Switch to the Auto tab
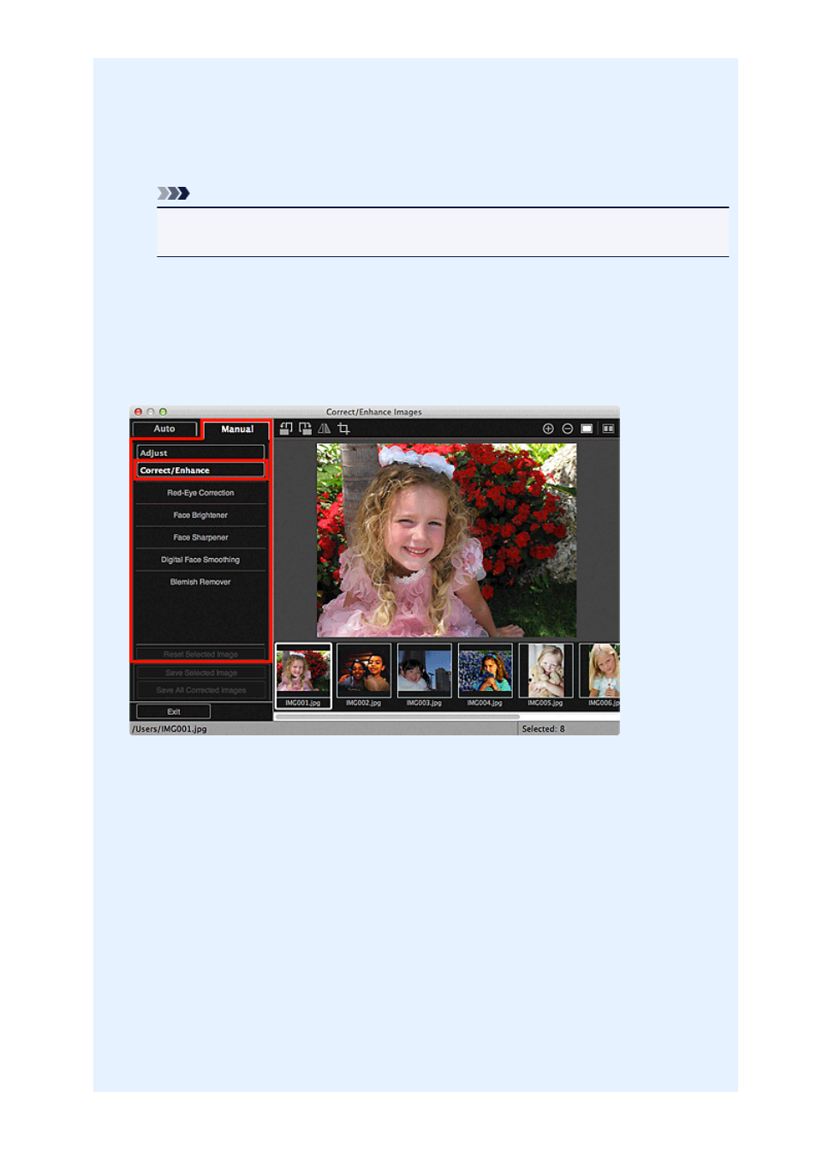817x1157 pixels. coord(164,429)
